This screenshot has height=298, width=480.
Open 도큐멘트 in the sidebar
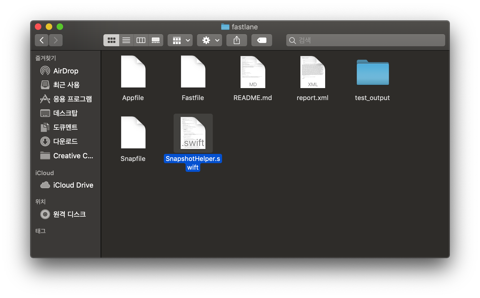click(65, 127)
